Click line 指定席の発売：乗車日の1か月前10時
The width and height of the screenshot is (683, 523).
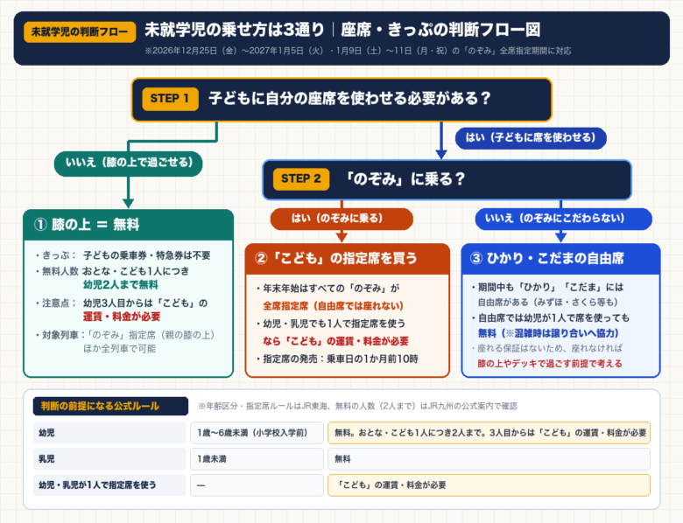(x=341, y=359)
